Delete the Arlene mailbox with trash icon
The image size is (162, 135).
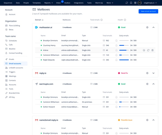(x=153, y=50)
